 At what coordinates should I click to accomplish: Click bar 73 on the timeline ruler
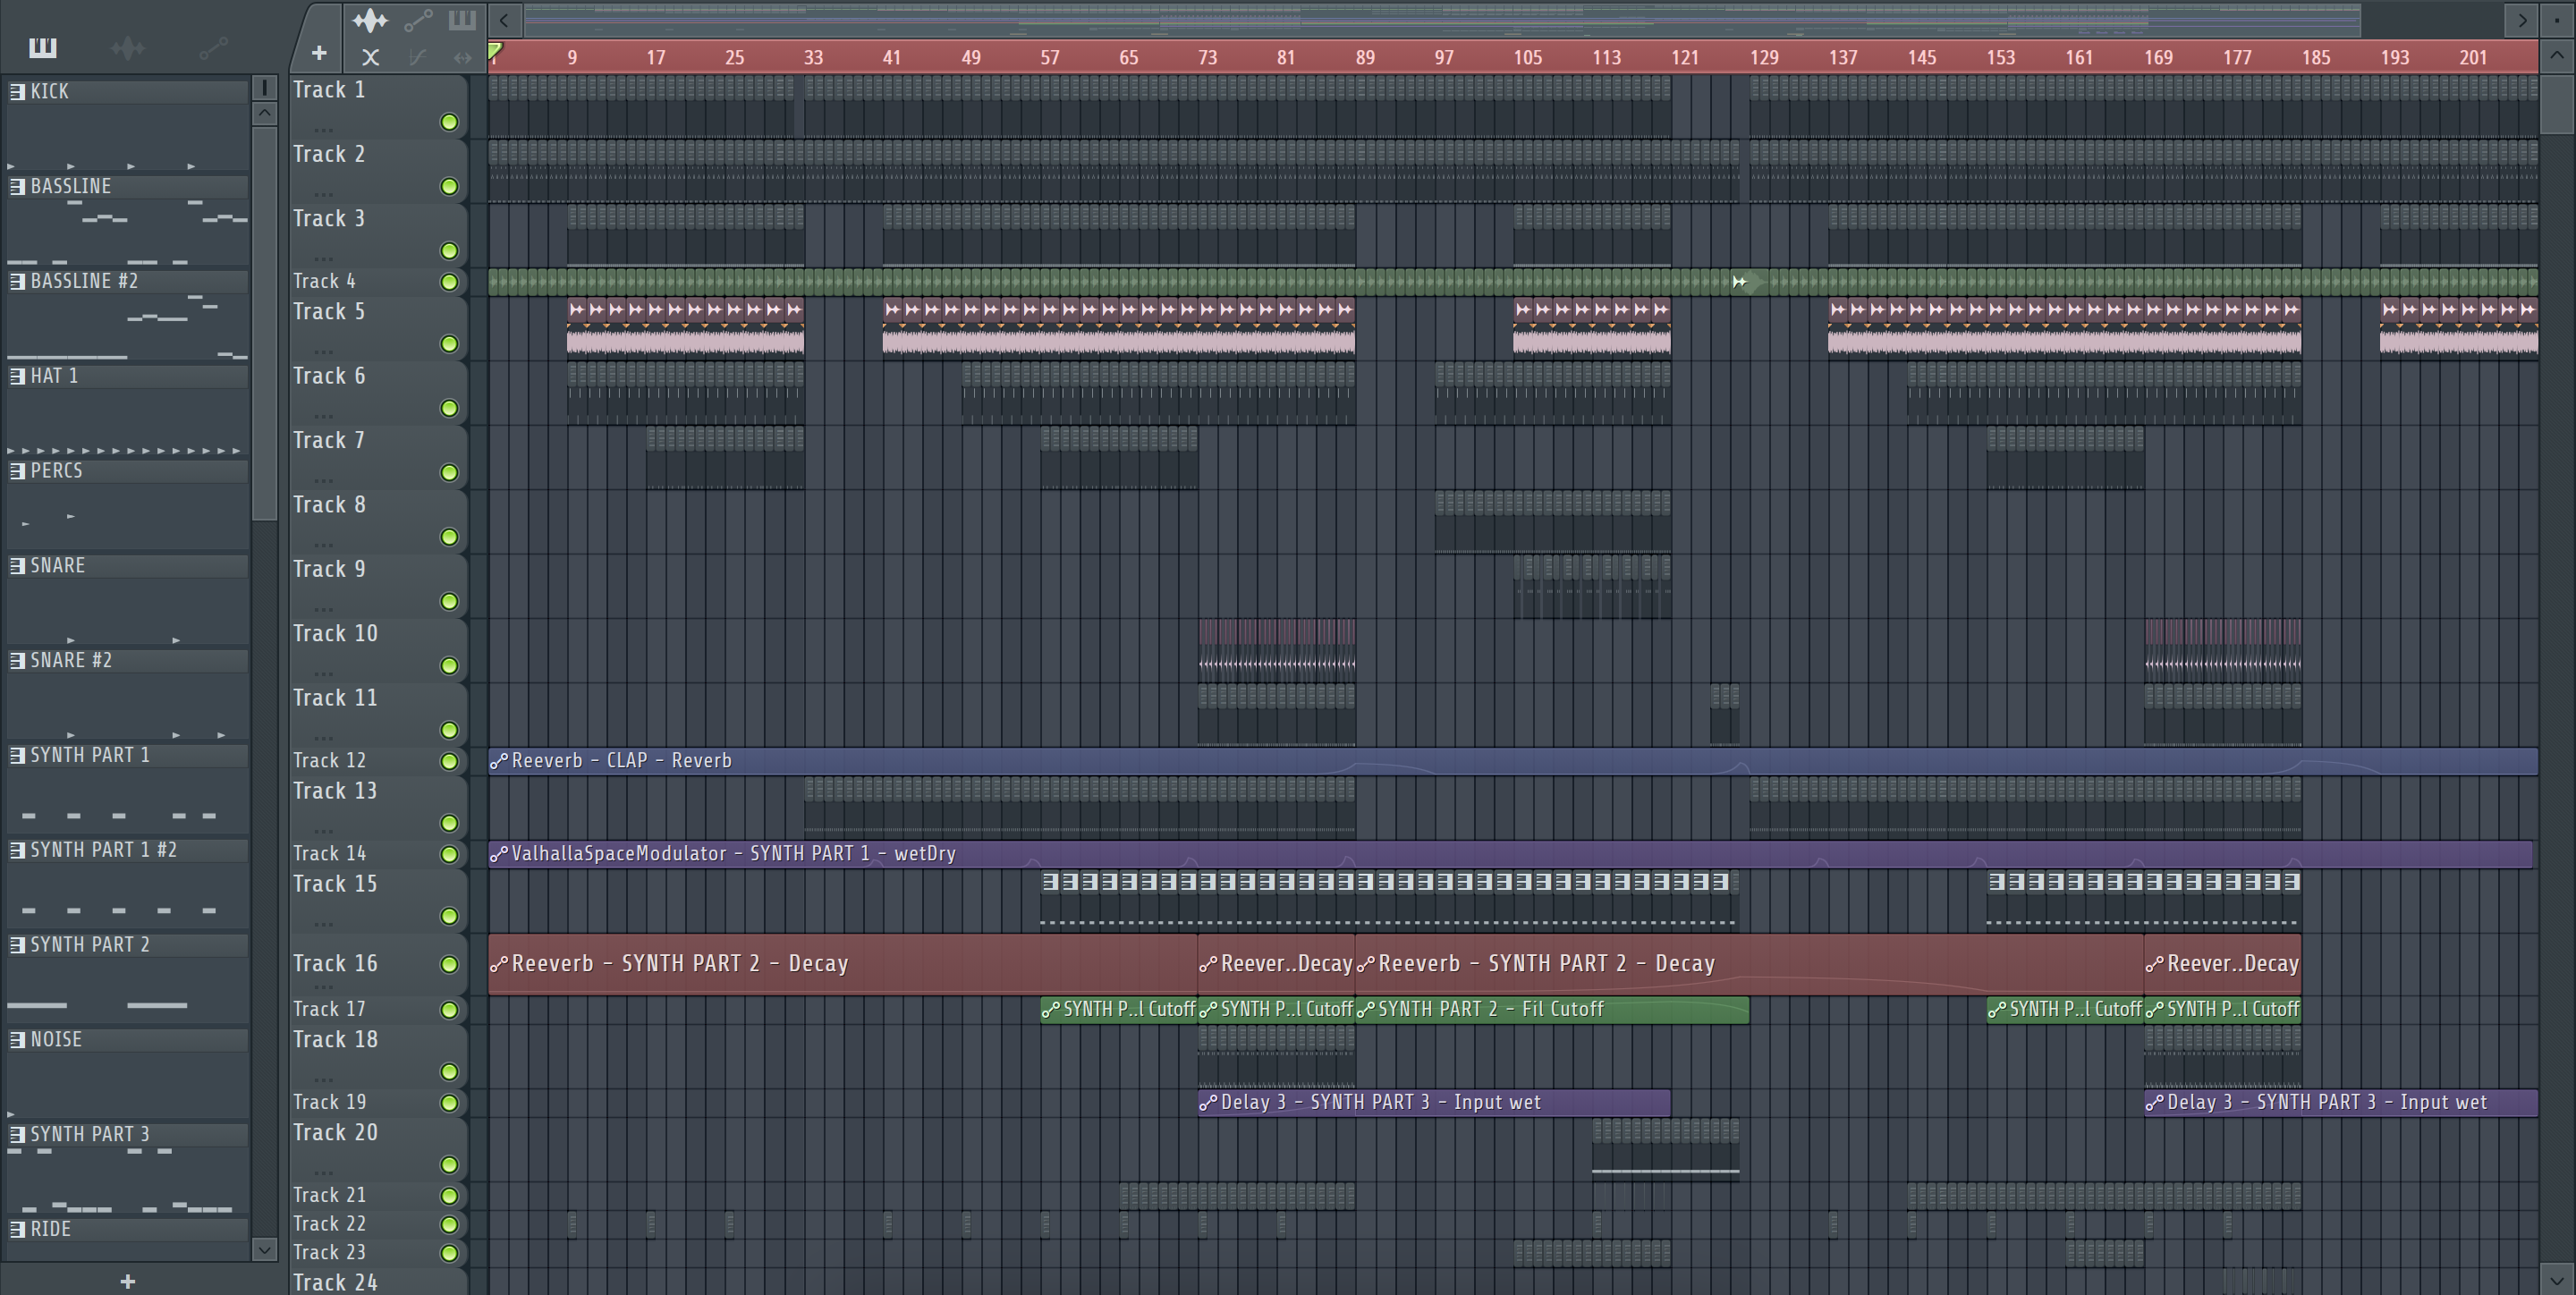point(1207,58)
